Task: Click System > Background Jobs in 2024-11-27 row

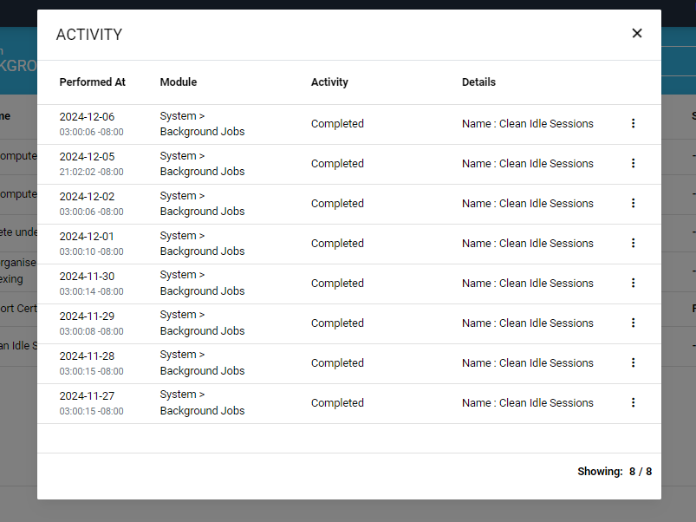Action: pyautogui.click(x=202, y=403)
